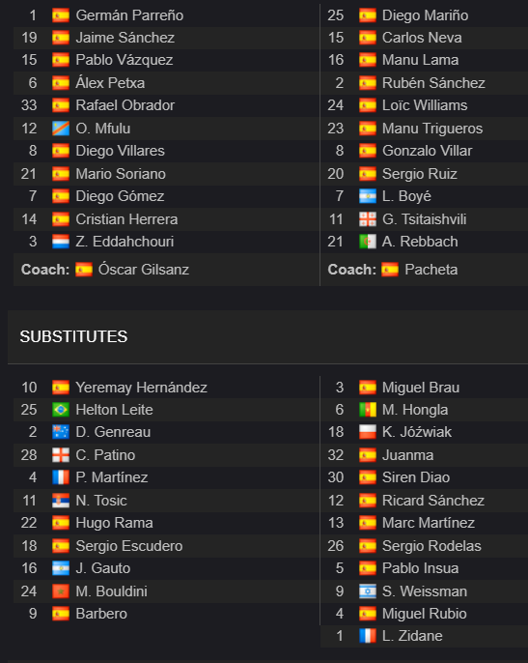Click the Poland flag beside K. Jóźwiak
Viewport: 528px width, 663px height.
point(368,432)
